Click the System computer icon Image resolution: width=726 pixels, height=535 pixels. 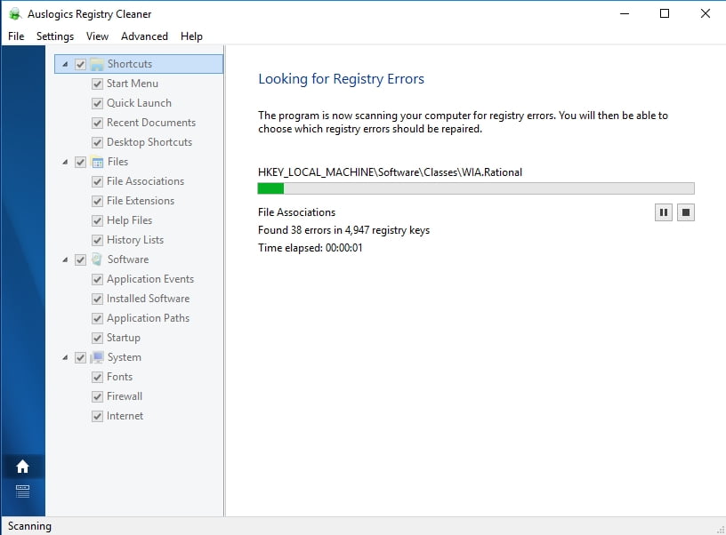pyautogui.click(x=97, y=357)
